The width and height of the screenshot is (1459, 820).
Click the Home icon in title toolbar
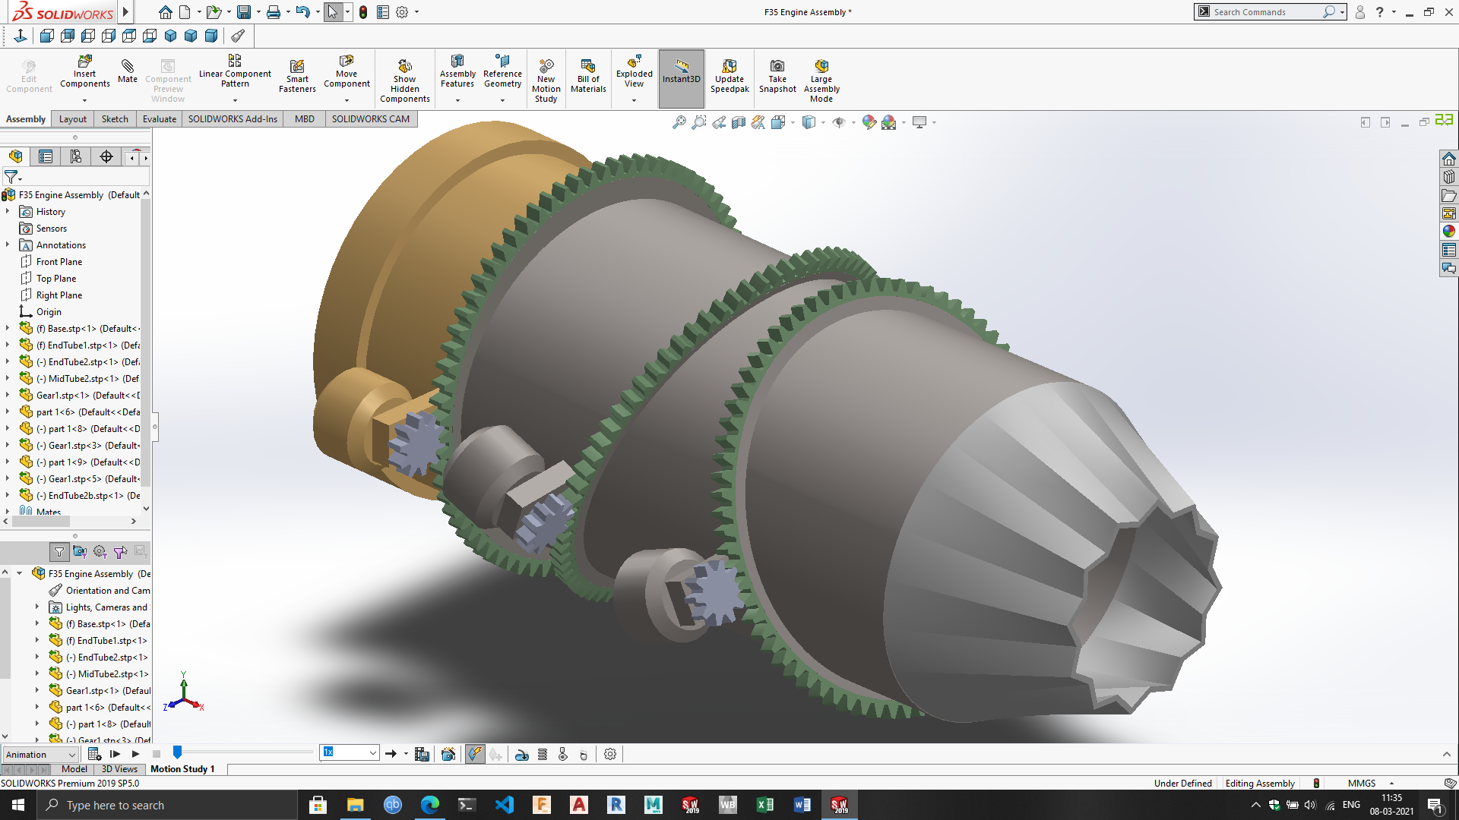click(165, 12)
